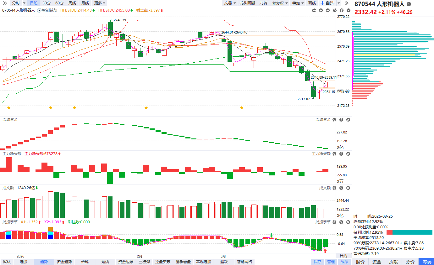Click the share arrow icon above chart

pos(314,10)
